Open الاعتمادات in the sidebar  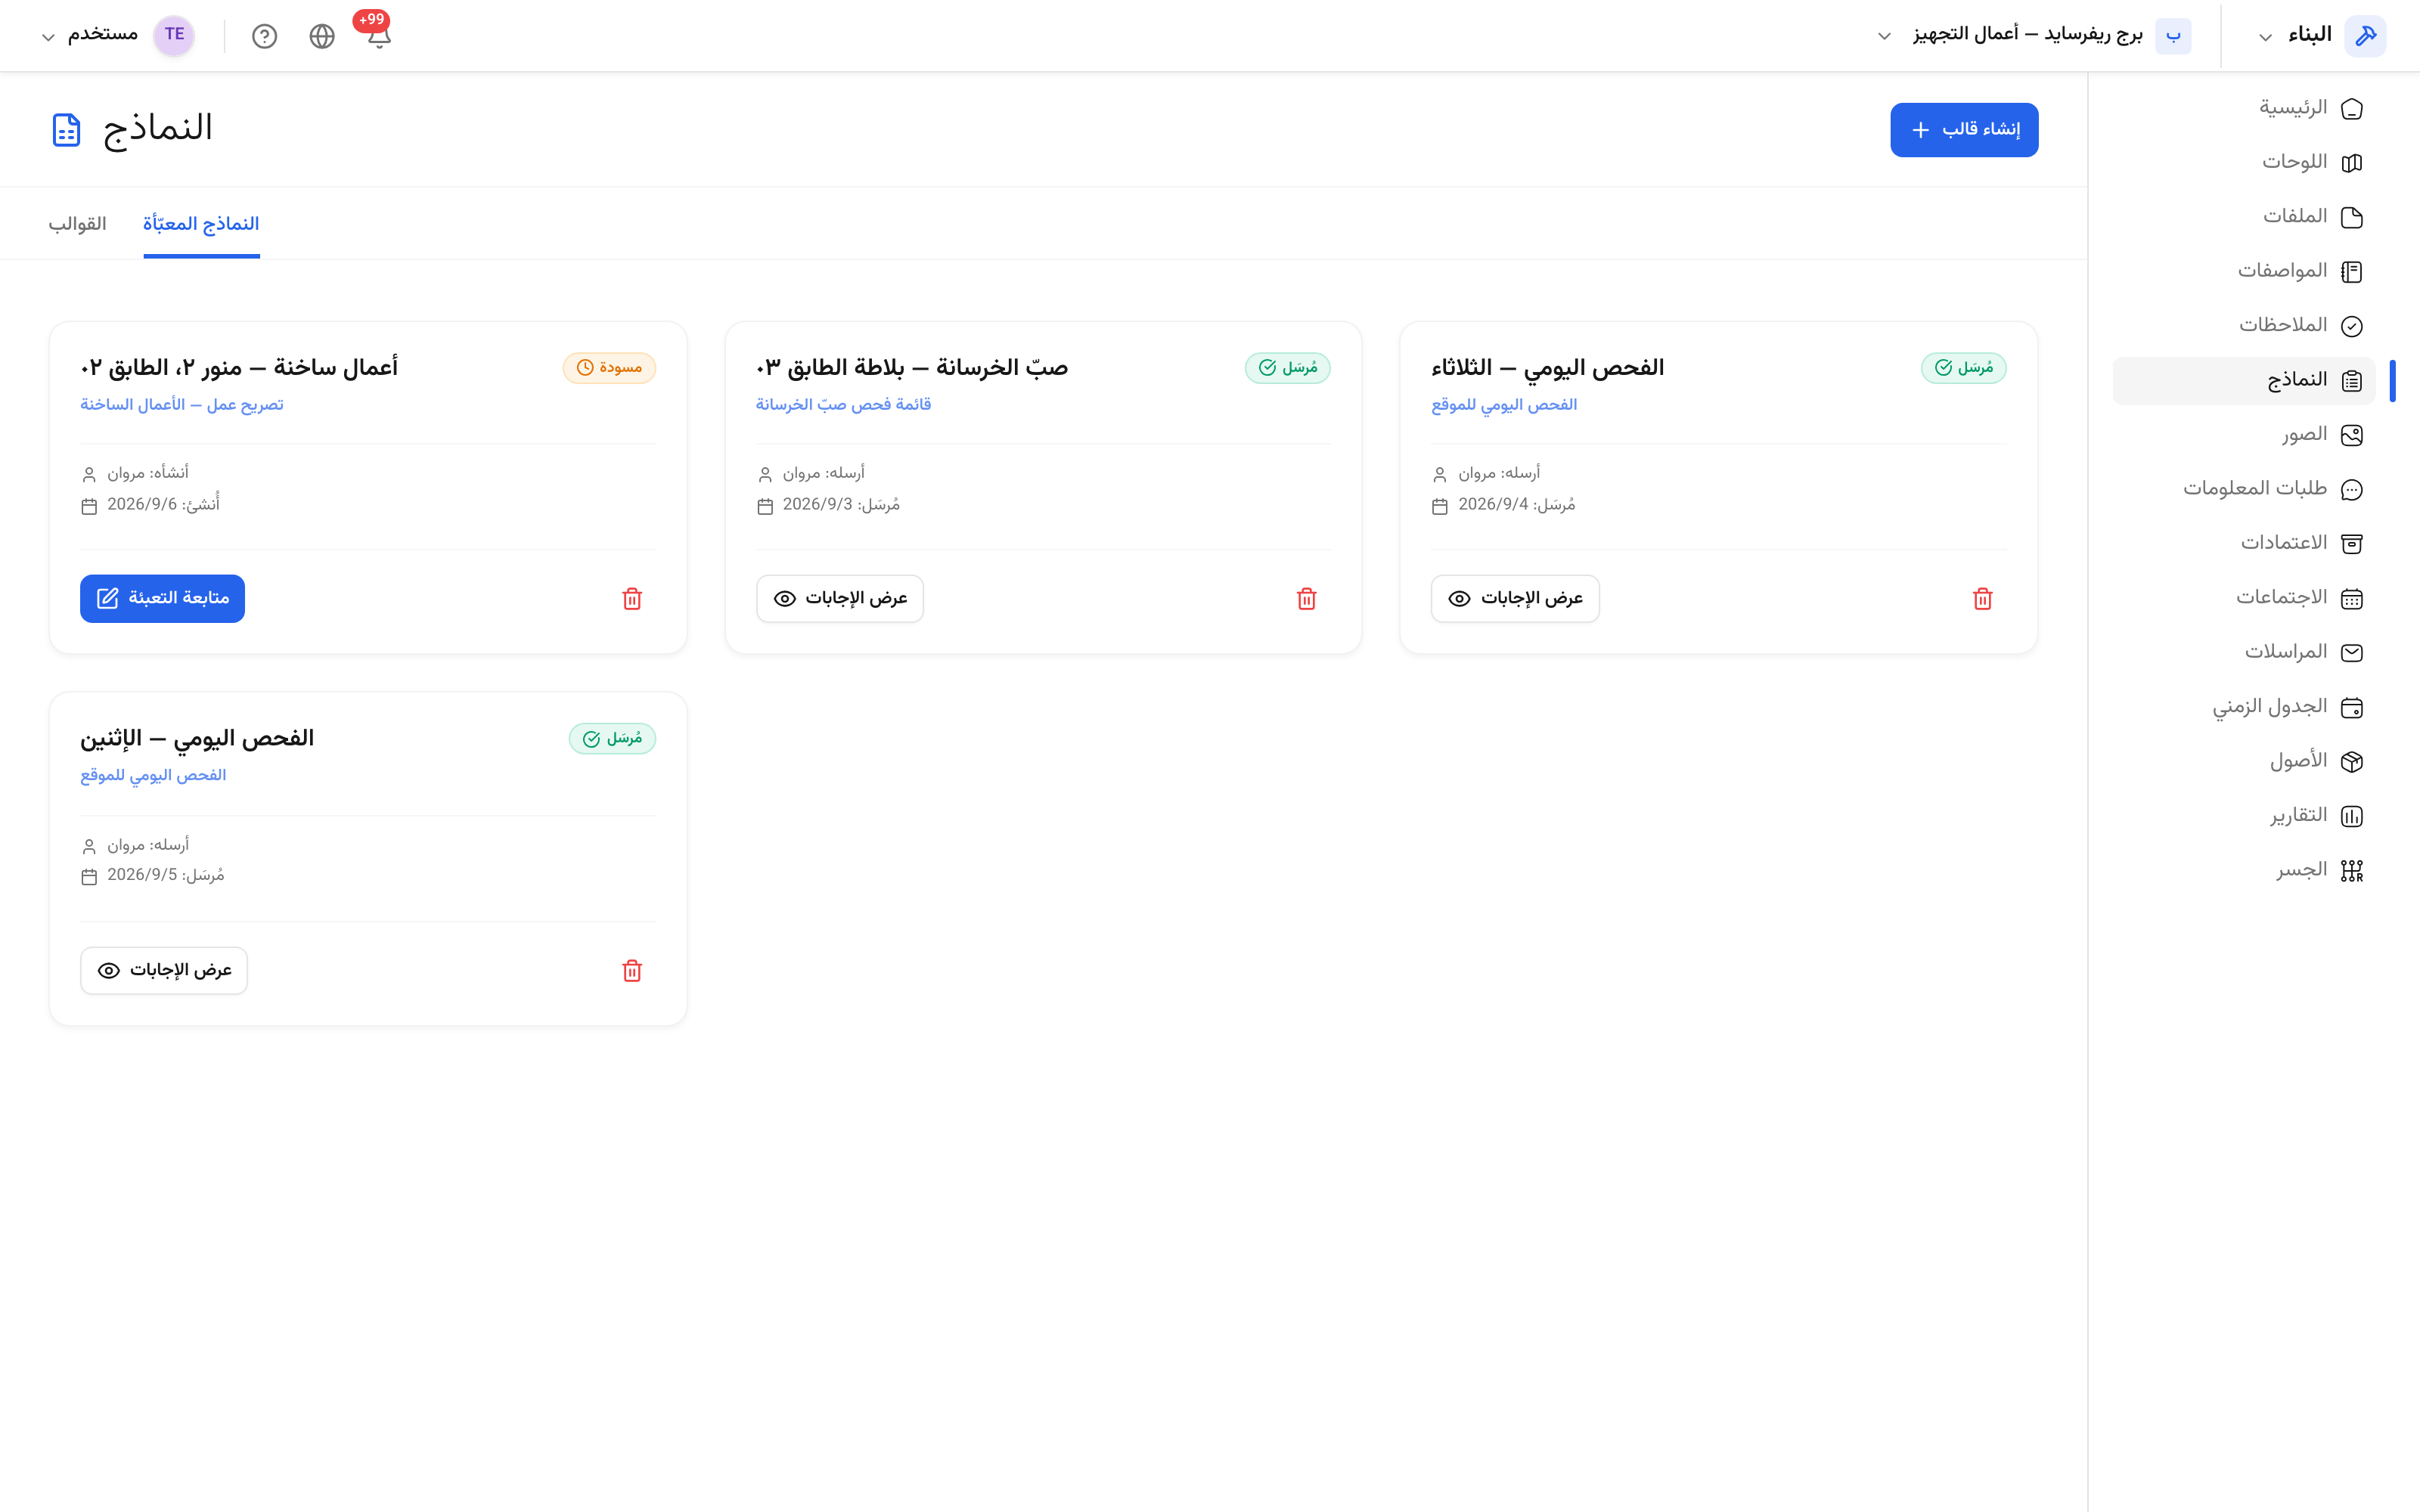(x=2244, y=543)
